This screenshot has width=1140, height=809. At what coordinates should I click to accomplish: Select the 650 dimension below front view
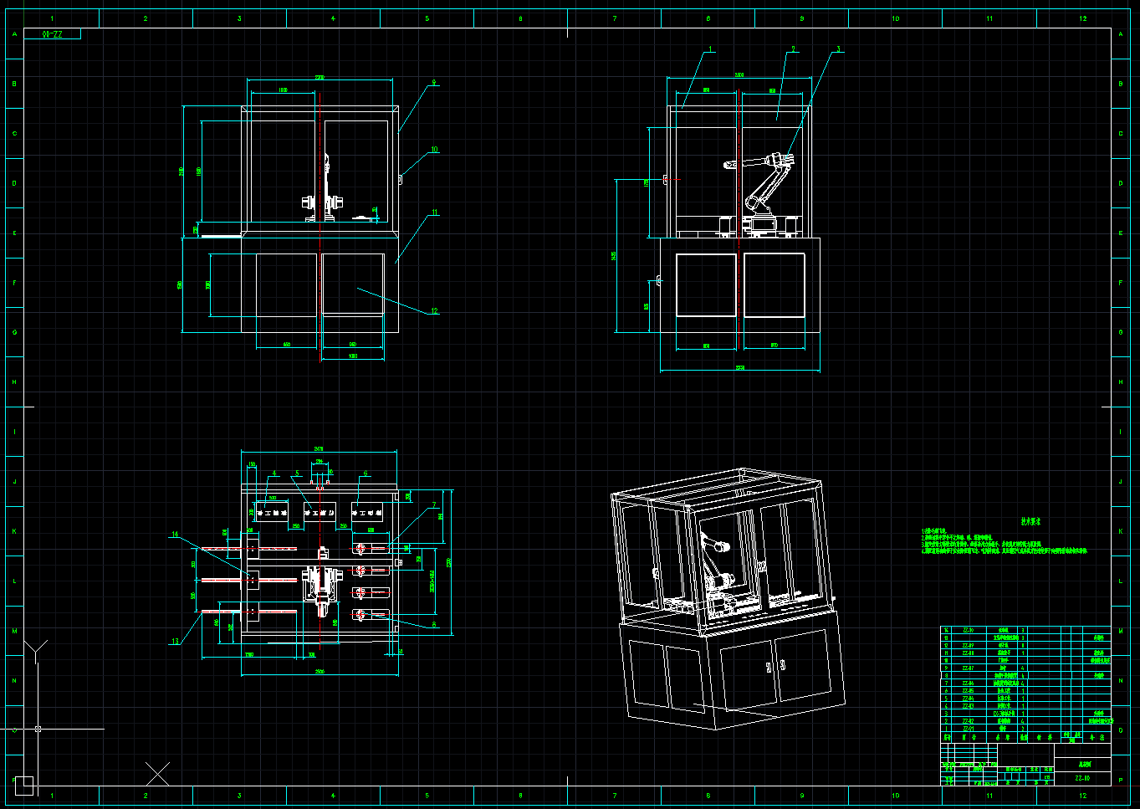click(x=287, y=344)
